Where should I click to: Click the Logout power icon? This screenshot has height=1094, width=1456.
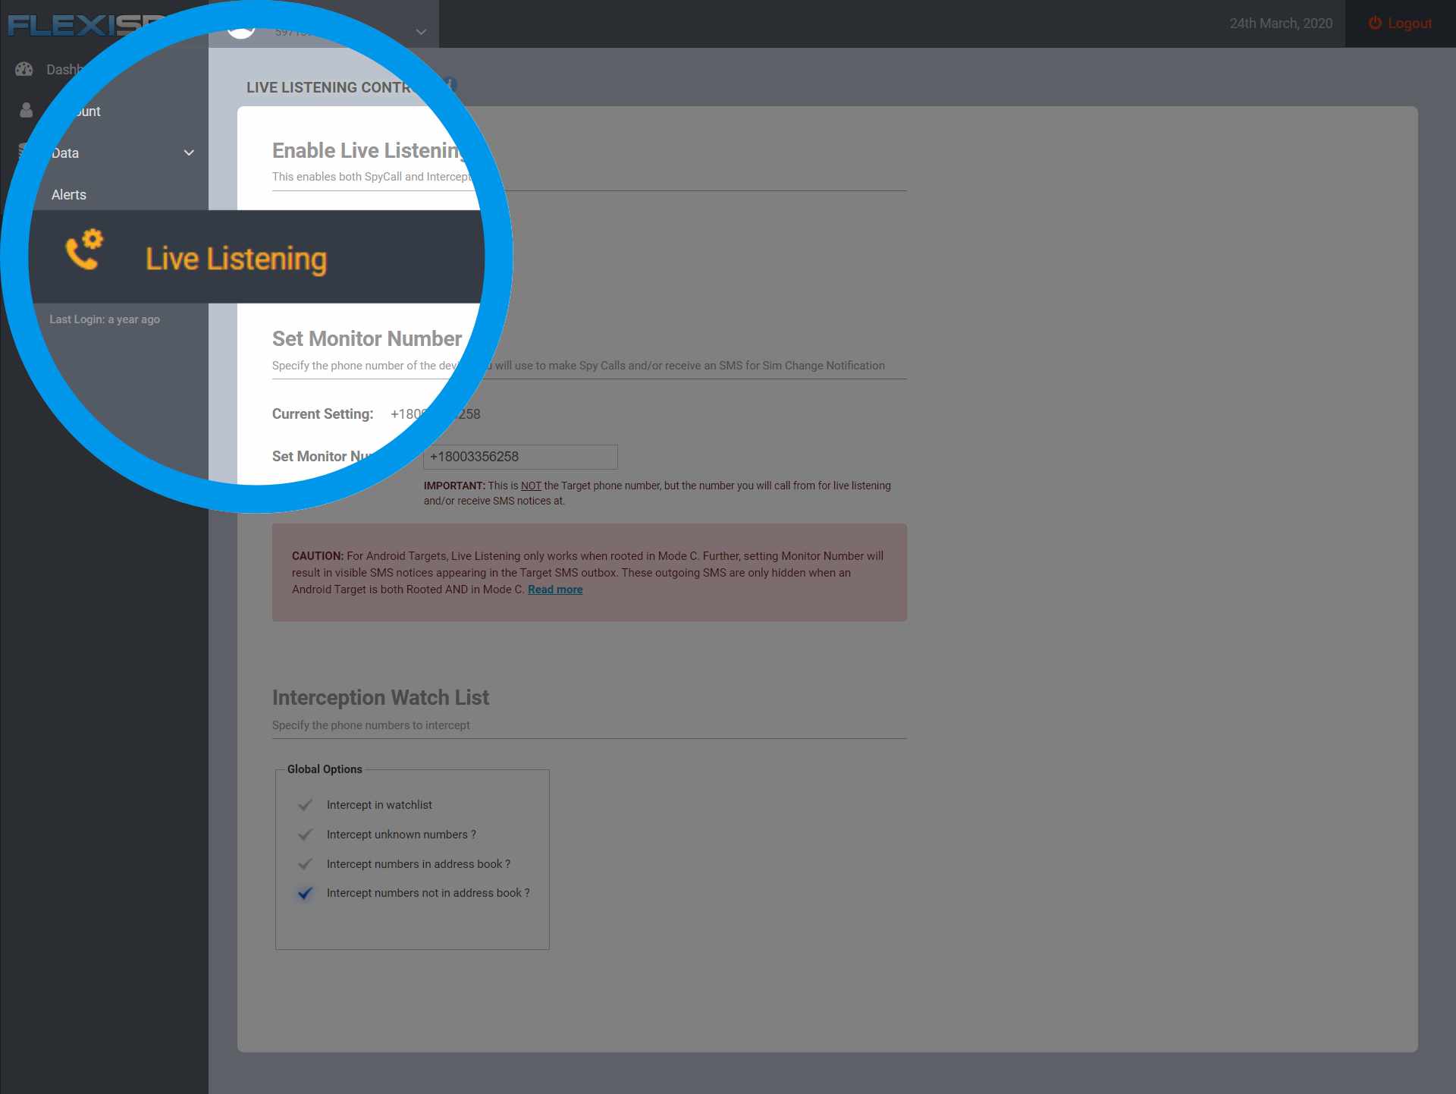tap(1375, 24)
